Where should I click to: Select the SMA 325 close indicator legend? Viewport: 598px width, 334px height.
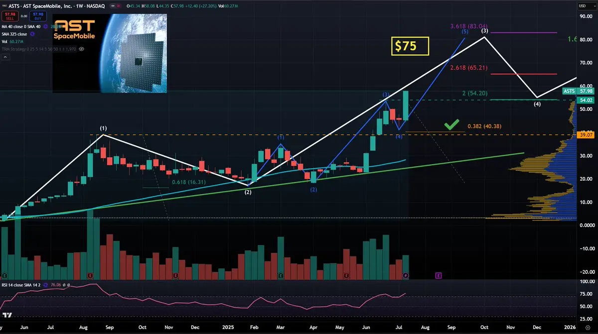click(x=14, y=34)
